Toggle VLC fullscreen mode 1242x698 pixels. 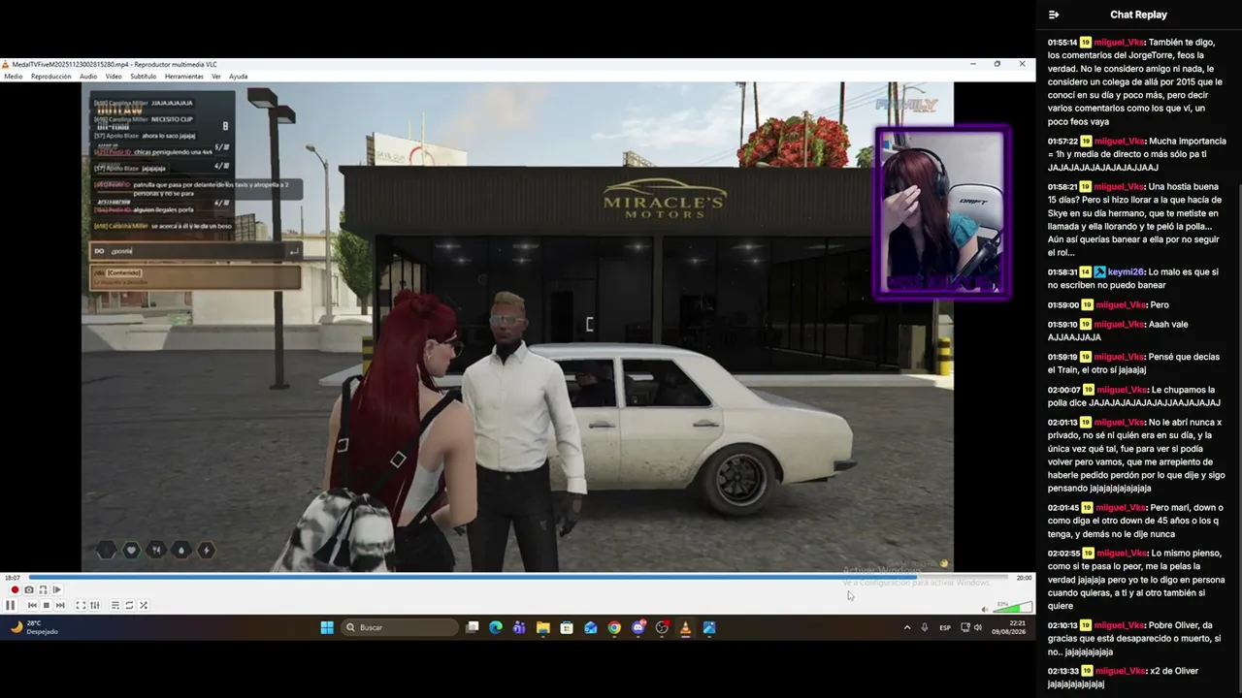coord(81,605)
